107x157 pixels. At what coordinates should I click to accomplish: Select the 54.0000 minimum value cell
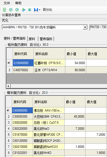point(76,63)
